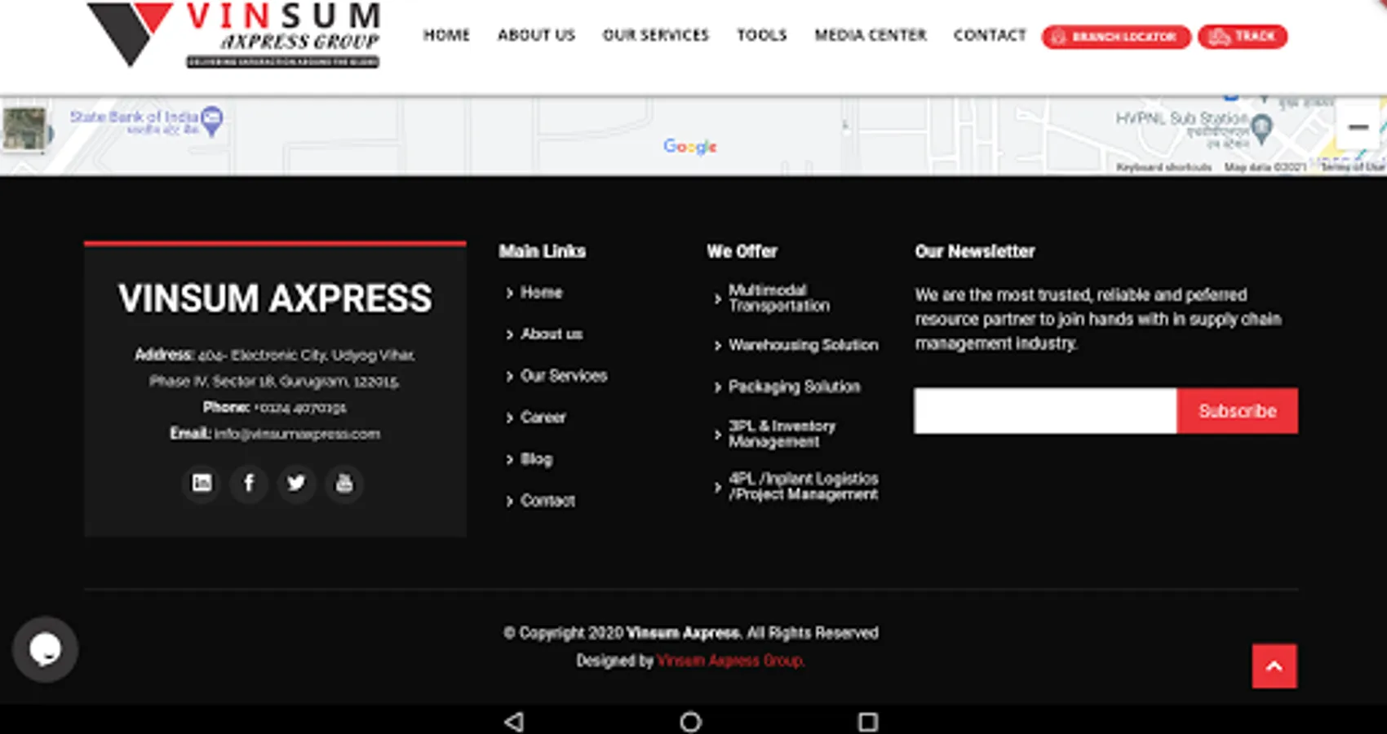
Task: Click the Our Newsletter heading
Action: pos(975,251)
